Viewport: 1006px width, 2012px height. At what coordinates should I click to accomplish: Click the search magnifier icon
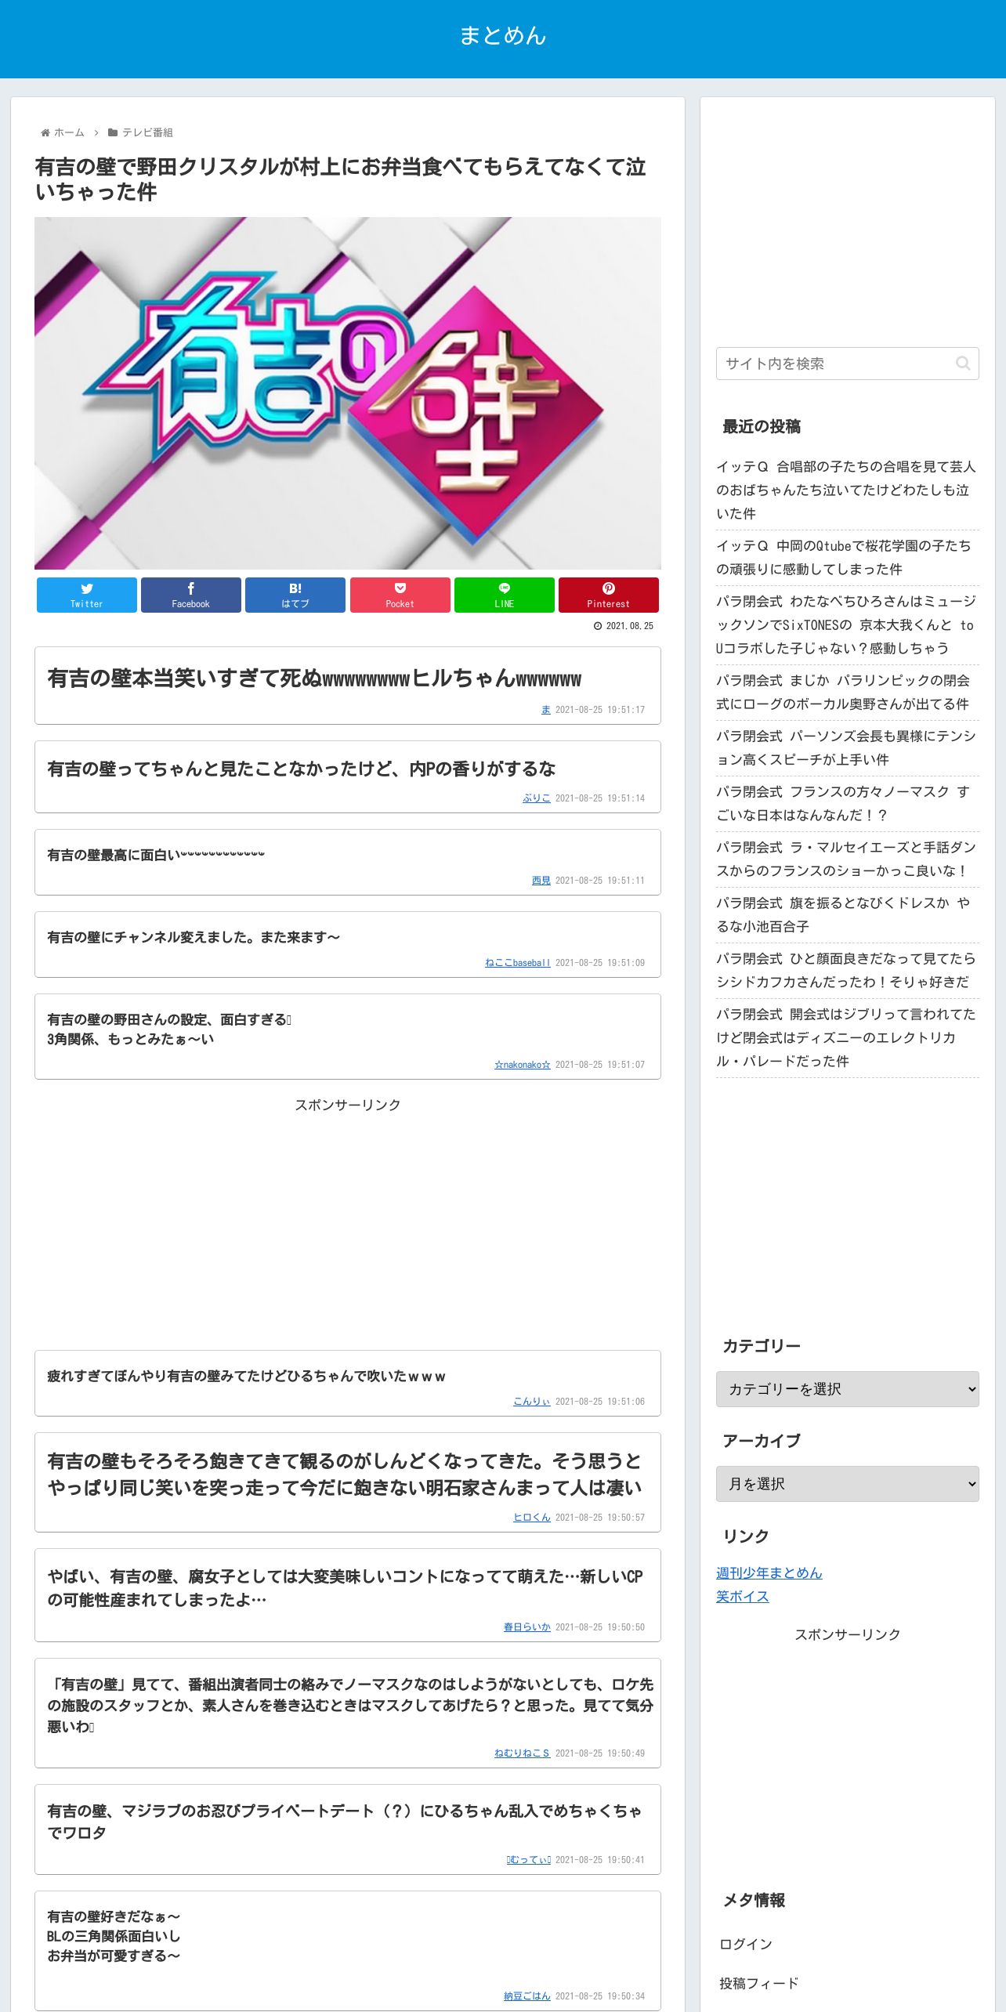963,364
